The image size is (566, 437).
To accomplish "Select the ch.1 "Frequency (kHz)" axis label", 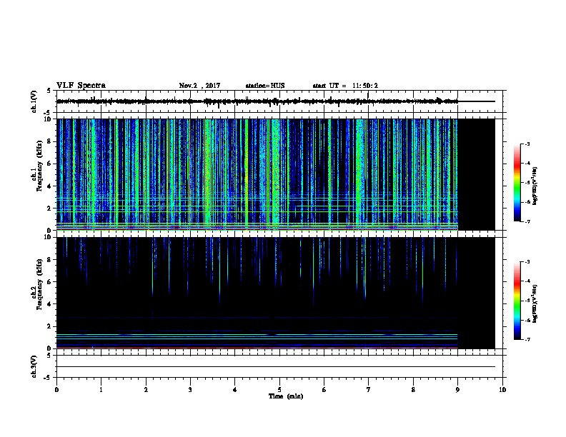I will [x=39, y=166].
